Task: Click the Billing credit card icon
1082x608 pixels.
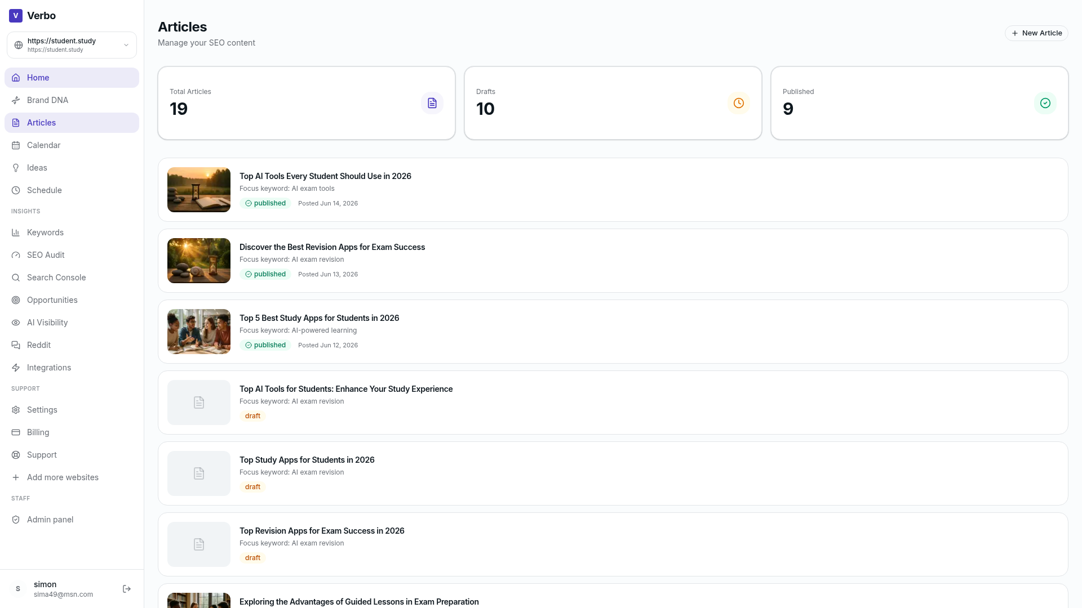Action: pyautogui.click(x=16, y=432)
